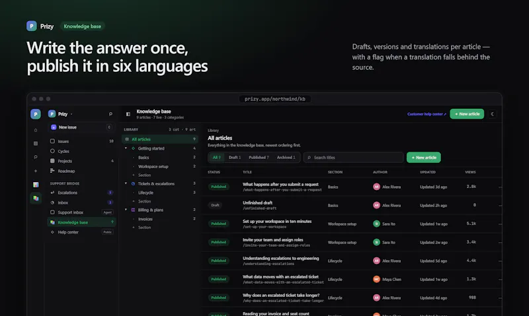Click the search magnifier in the narrow app rail
This screenshot has width=529, height=316.
36,157
